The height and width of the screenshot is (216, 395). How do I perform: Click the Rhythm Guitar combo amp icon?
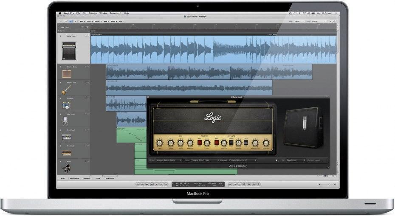click(66, 74)
